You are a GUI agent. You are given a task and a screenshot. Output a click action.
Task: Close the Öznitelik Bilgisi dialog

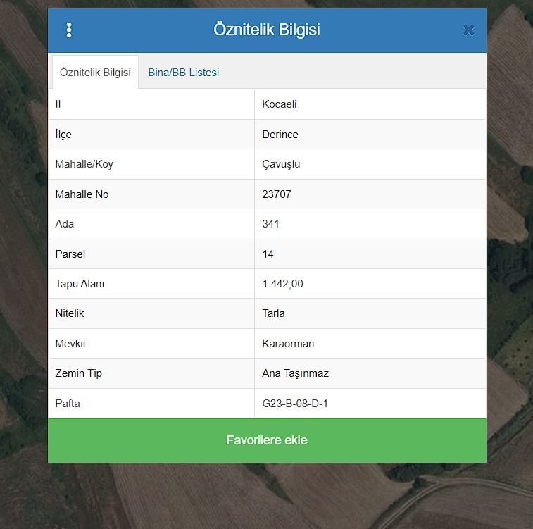tap(469, 30)
